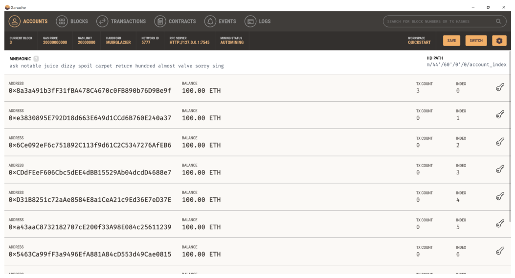Select address 0×5463Ca99fF3a9496EfA881A84cD553d49Cae0815
The image size is (515, 278).
click(90, 254)
